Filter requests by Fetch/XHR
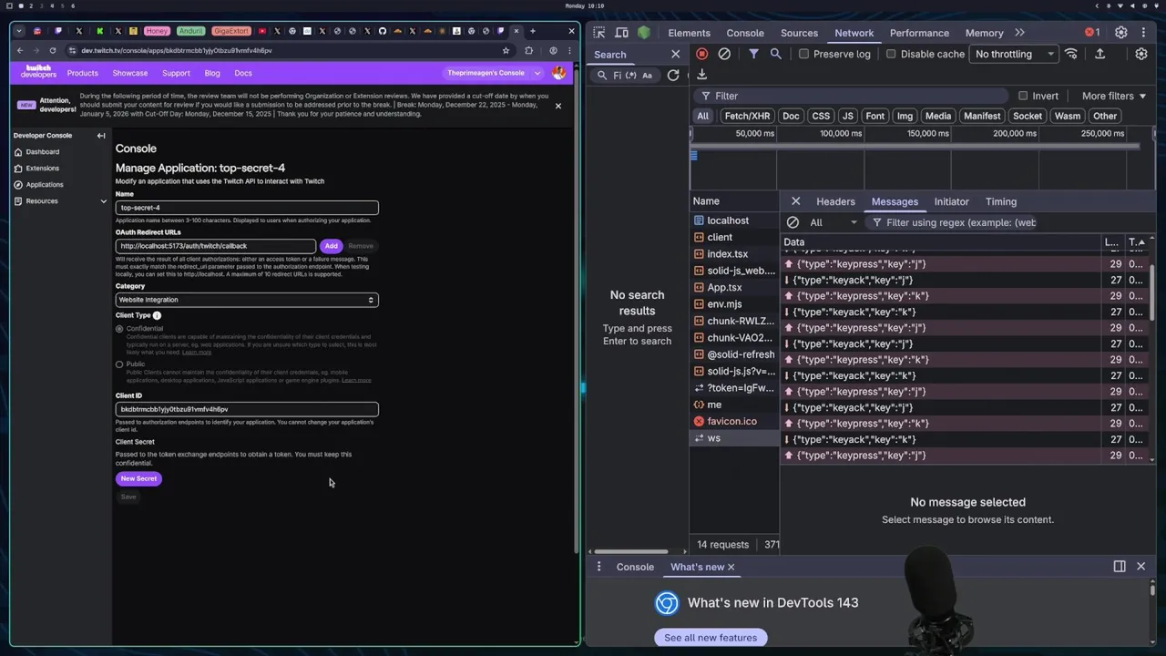 [x=747, y=116]
